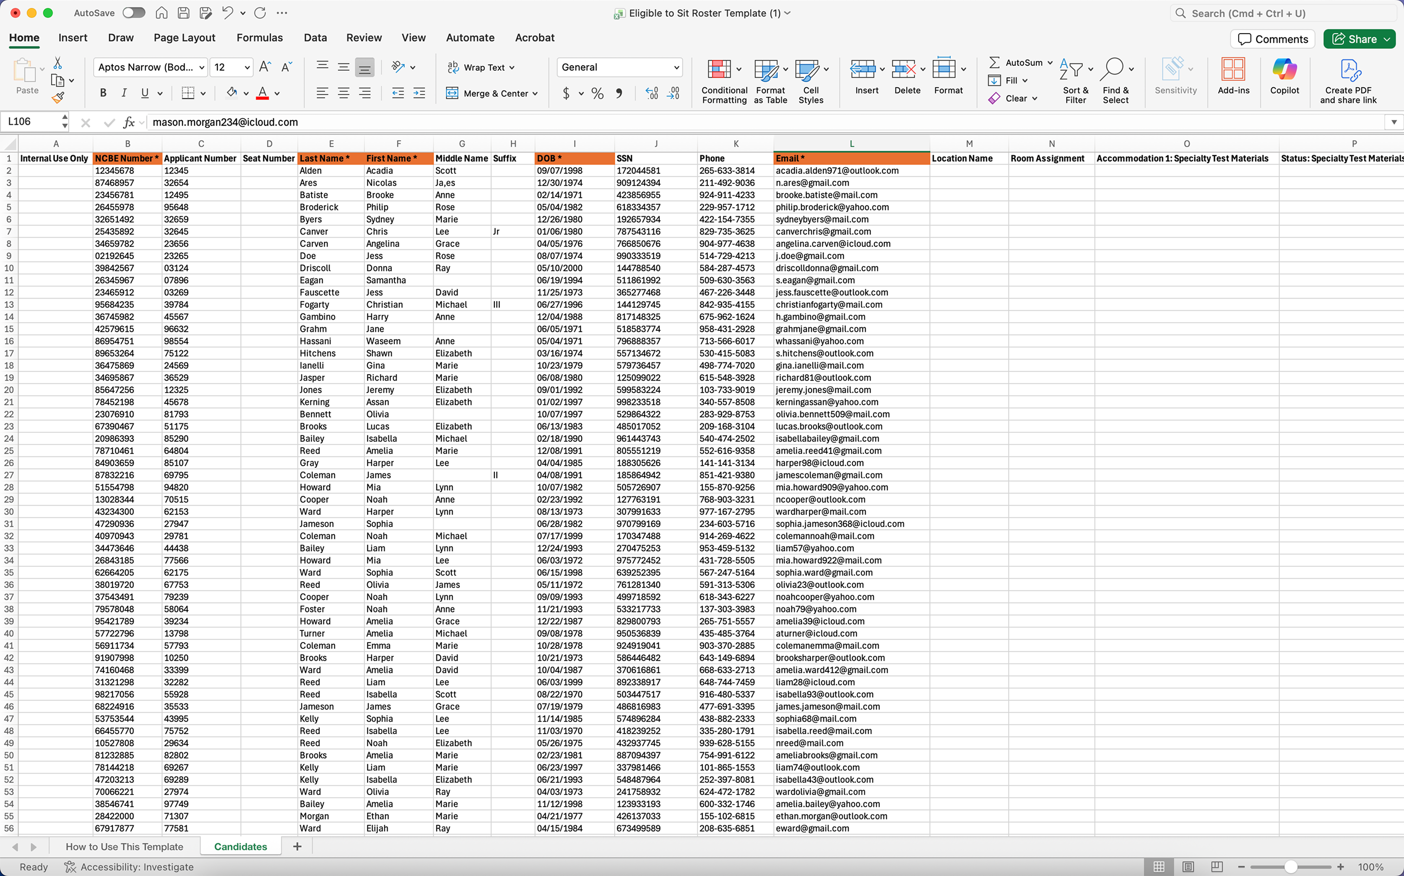Adjust the zoom slider

(1291, 867)
